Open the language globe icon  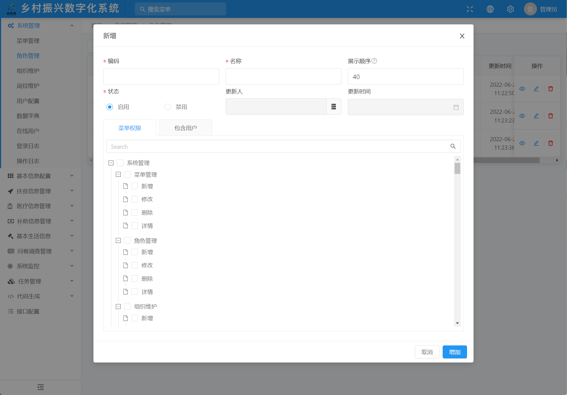coord(490,9)
